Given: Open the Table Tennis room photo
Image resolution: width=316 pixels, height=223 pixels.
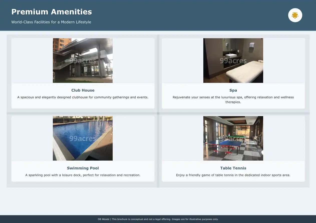Looking at the screenshot, I should (x=233, y=138).
